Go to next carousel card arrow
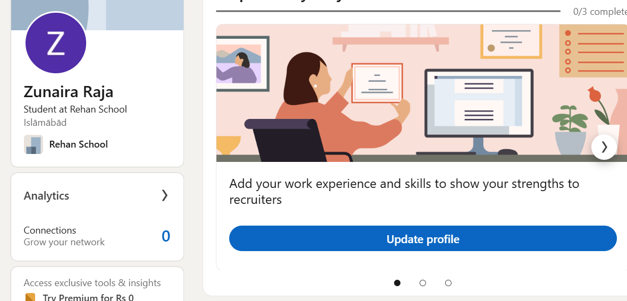Image resolution: width=627 pixels, height=301 pixels. [x=604, y=147]
